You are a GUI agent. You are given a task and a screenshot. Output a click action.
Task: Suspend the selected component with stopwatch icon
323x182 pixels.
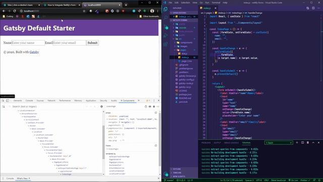146,107
